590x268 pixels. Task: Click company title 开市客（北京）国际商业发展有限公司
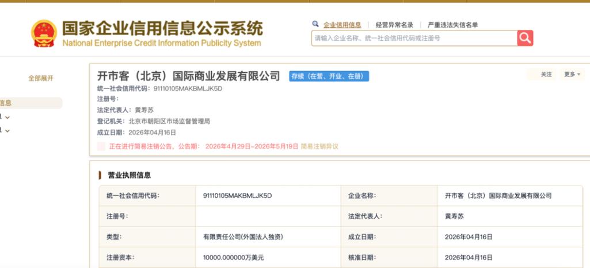[189, 76]
